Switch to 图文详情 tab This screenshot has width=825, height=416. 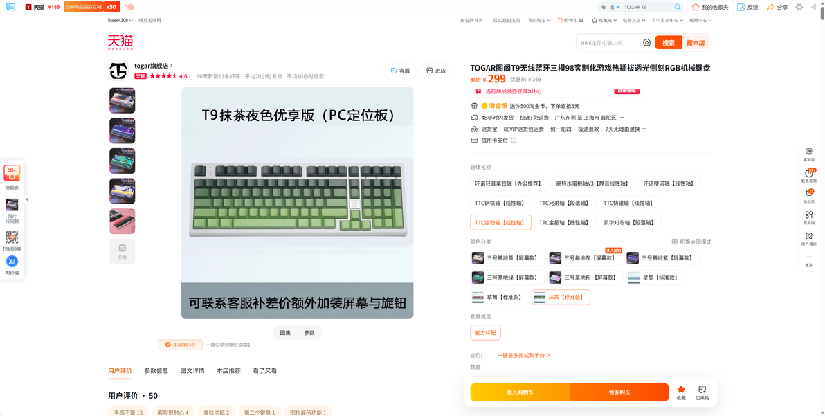pyautogui.click(x=192, y=371)
